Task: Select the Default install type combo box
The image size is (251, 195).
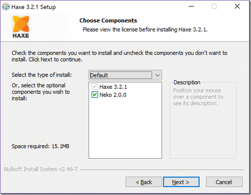Action: tap(125, 75)
